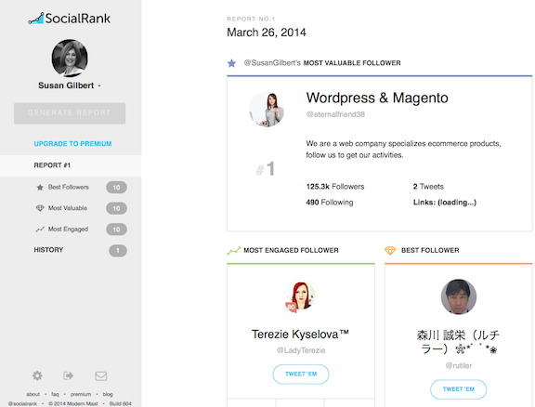Open Susan Gilbert's profile photo
The image size is (535, 407).
point(70,58)
